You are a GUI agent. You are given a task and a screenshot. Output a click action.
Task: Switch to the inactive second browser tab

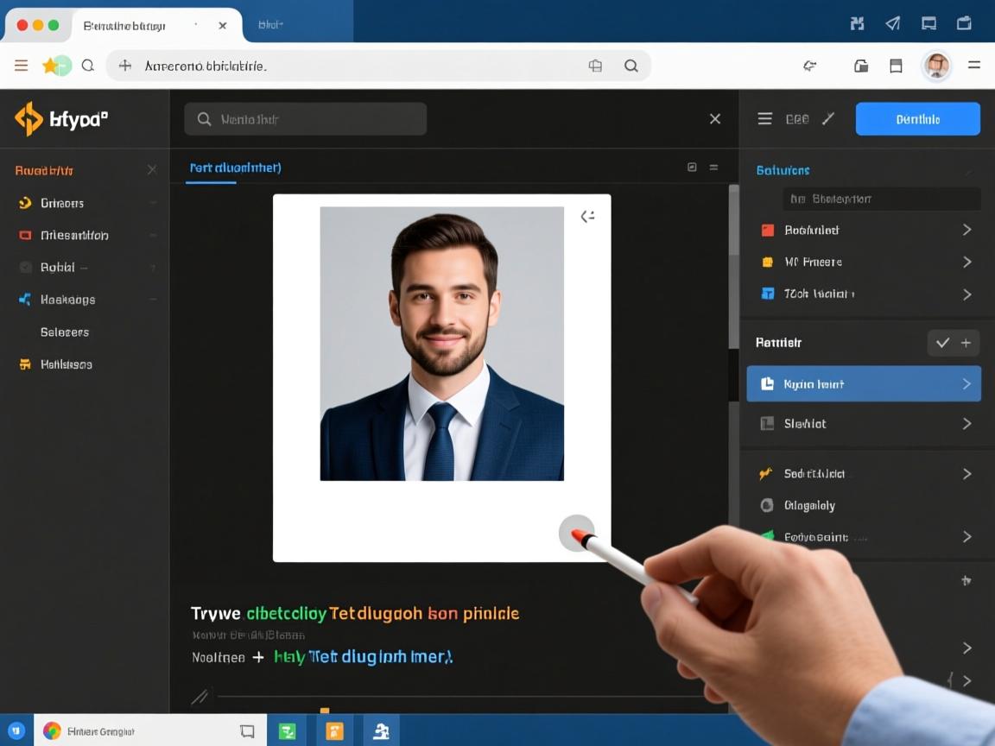tap(271, 25)
